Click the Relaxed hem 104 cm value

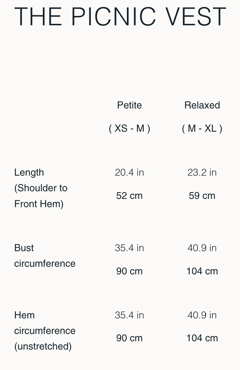202,338
